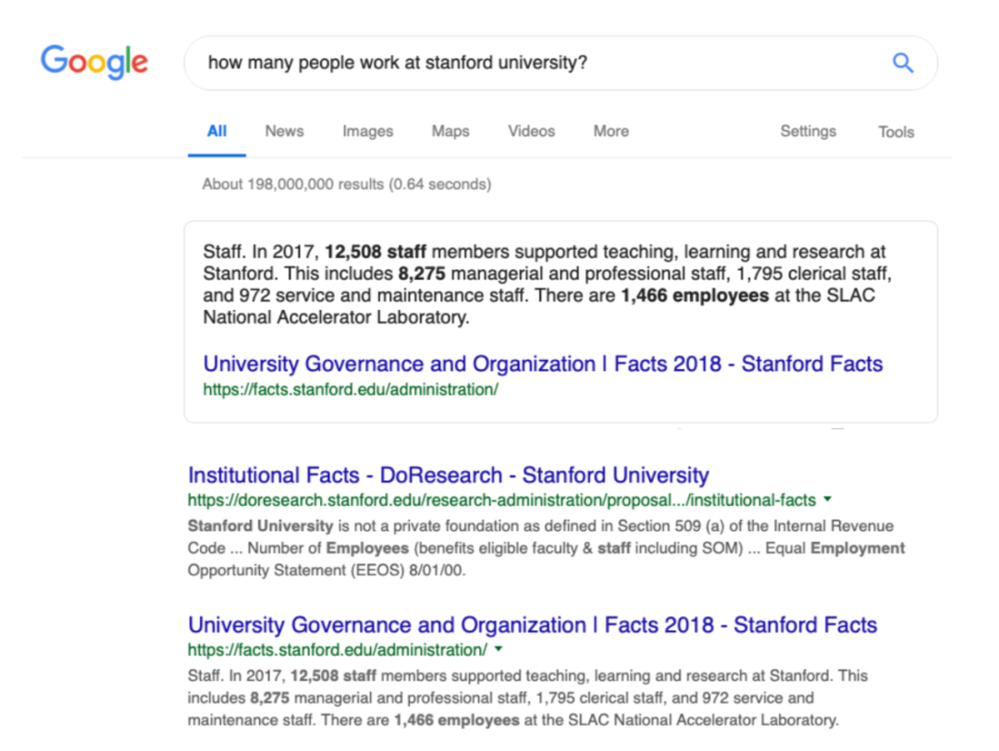The width and height of the screenshot is (999, 751).
Task: Open the lower University Governance Facts 2018 result
Action: 532,625
